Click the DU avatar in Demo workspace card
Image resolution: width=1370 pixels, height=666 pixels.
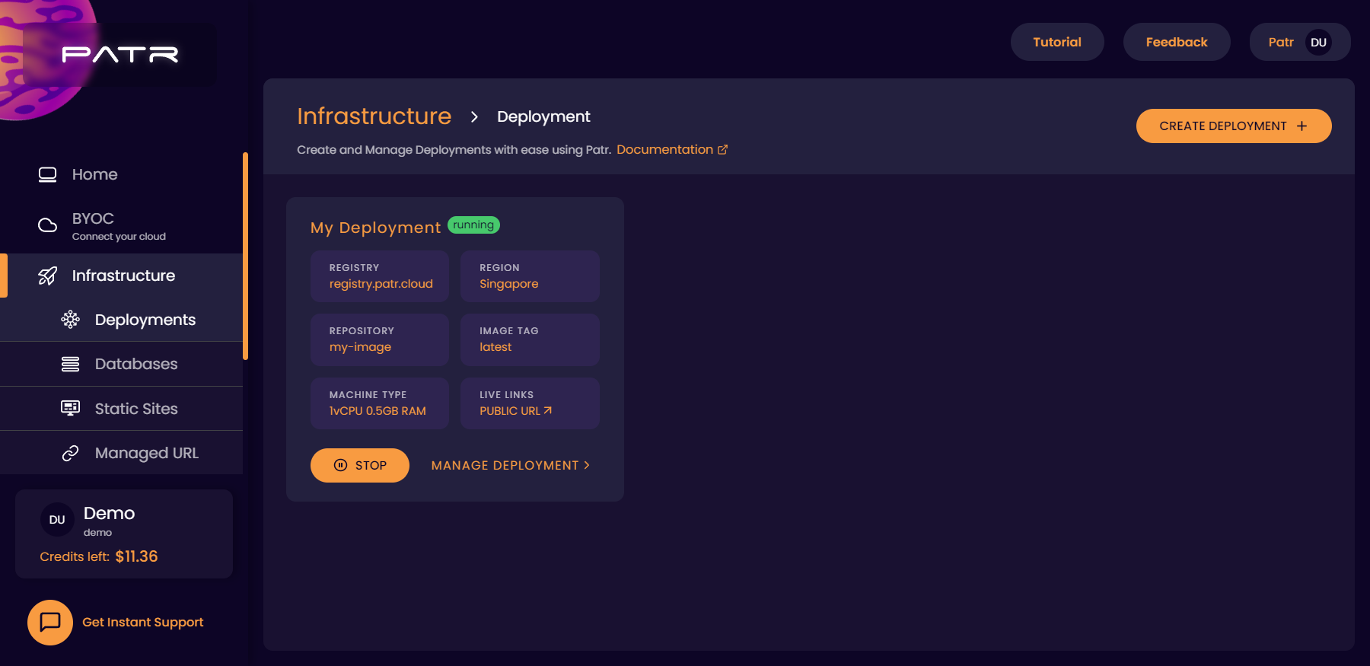point(57,520)
